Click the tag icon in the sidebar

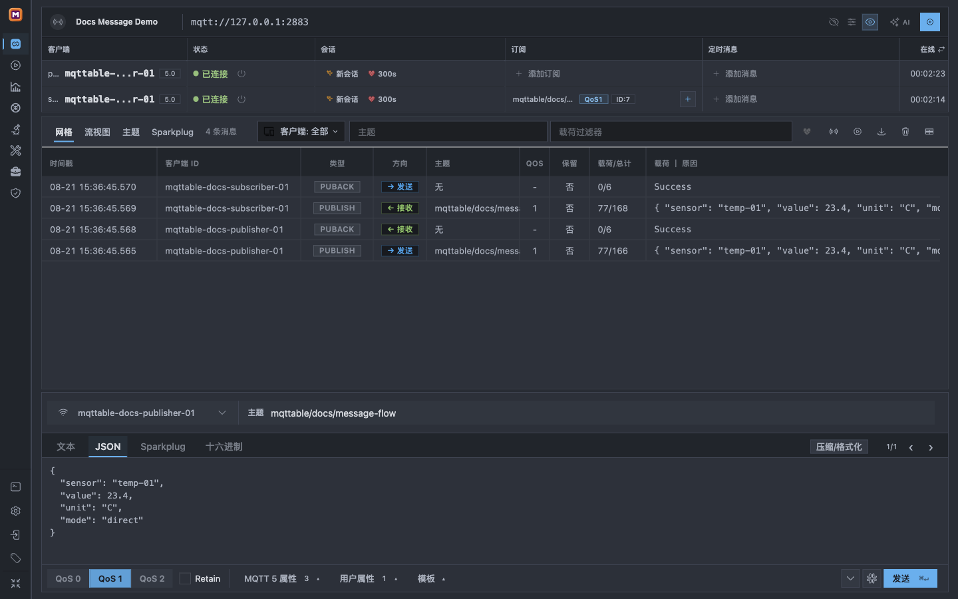pos(15,558)
